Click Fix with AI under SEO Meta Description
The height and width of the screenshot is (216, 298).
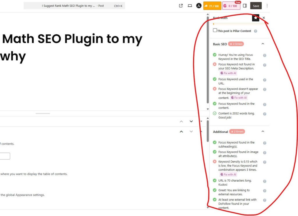228,73
